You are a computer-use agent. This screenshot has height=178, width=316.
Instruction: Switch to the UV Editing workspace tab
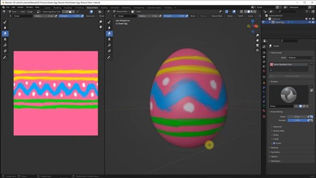pos(79,8)
